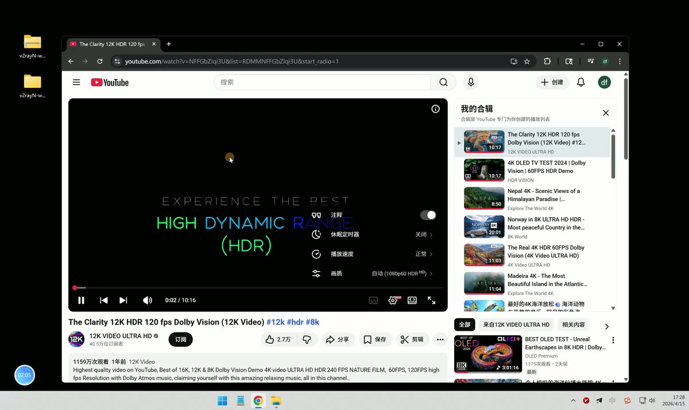The width and height of the screenshot is (689, 410).
Task: Clip video with 剪辑 button
Action: [x=412, y=339]
